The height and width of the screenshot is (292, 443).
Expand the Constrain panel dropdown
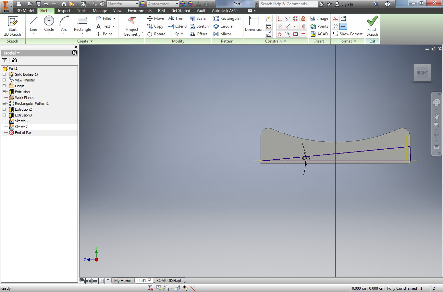click(276, 41)
